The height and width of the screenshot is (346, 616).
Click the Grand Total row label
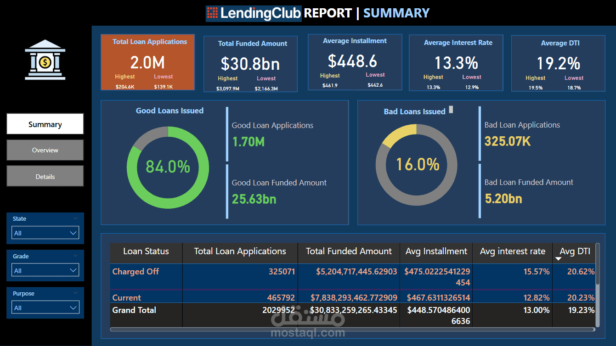point(134,310)
